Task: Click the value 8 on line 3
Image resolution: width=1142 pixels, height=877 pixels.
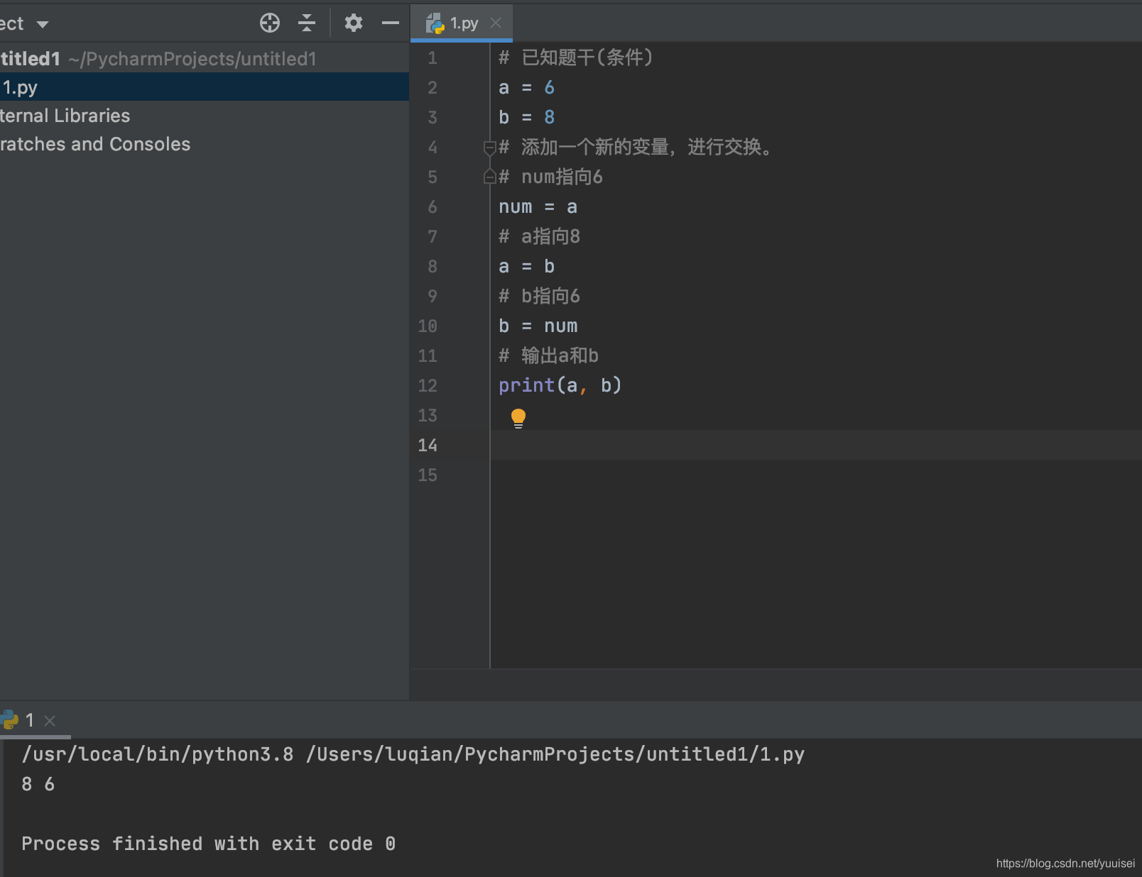Action: click(549, 117)
